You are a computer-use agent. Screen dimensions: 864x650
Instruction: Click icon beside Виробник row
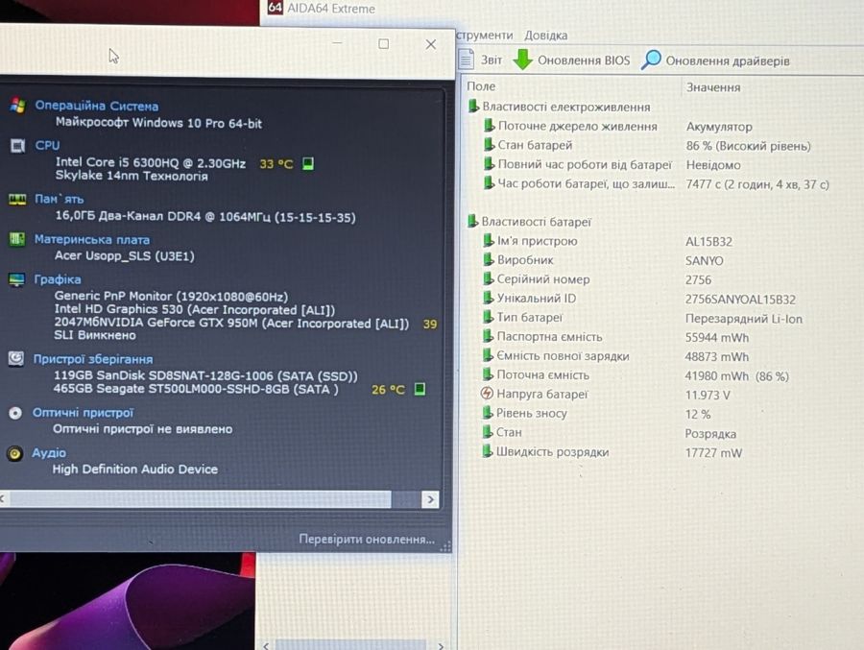tap(489, 259)
